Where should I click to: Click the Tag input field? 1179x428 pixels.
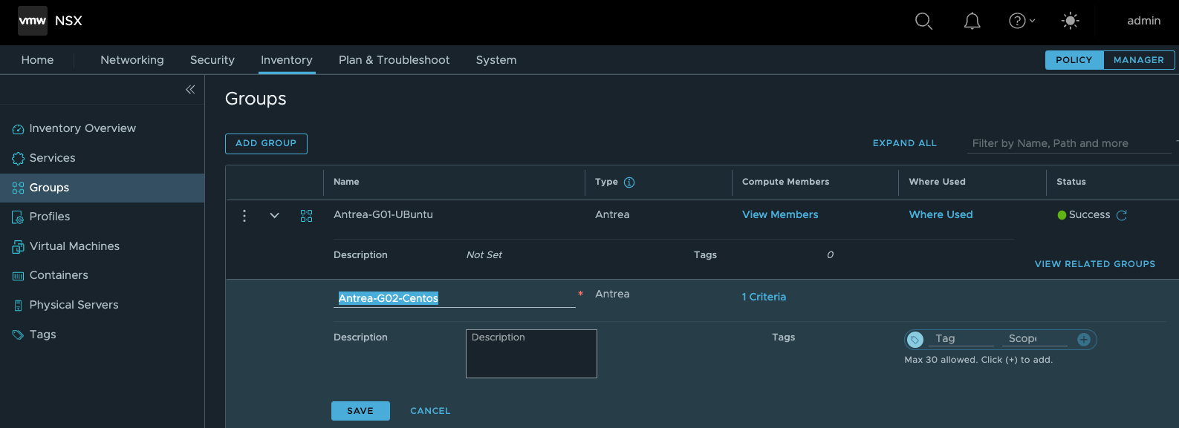961,339
